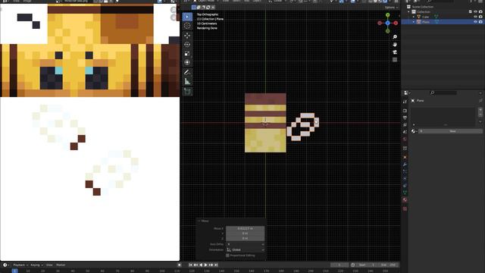Exclude Collection from view layer checkbox

[x=471, y=12]
